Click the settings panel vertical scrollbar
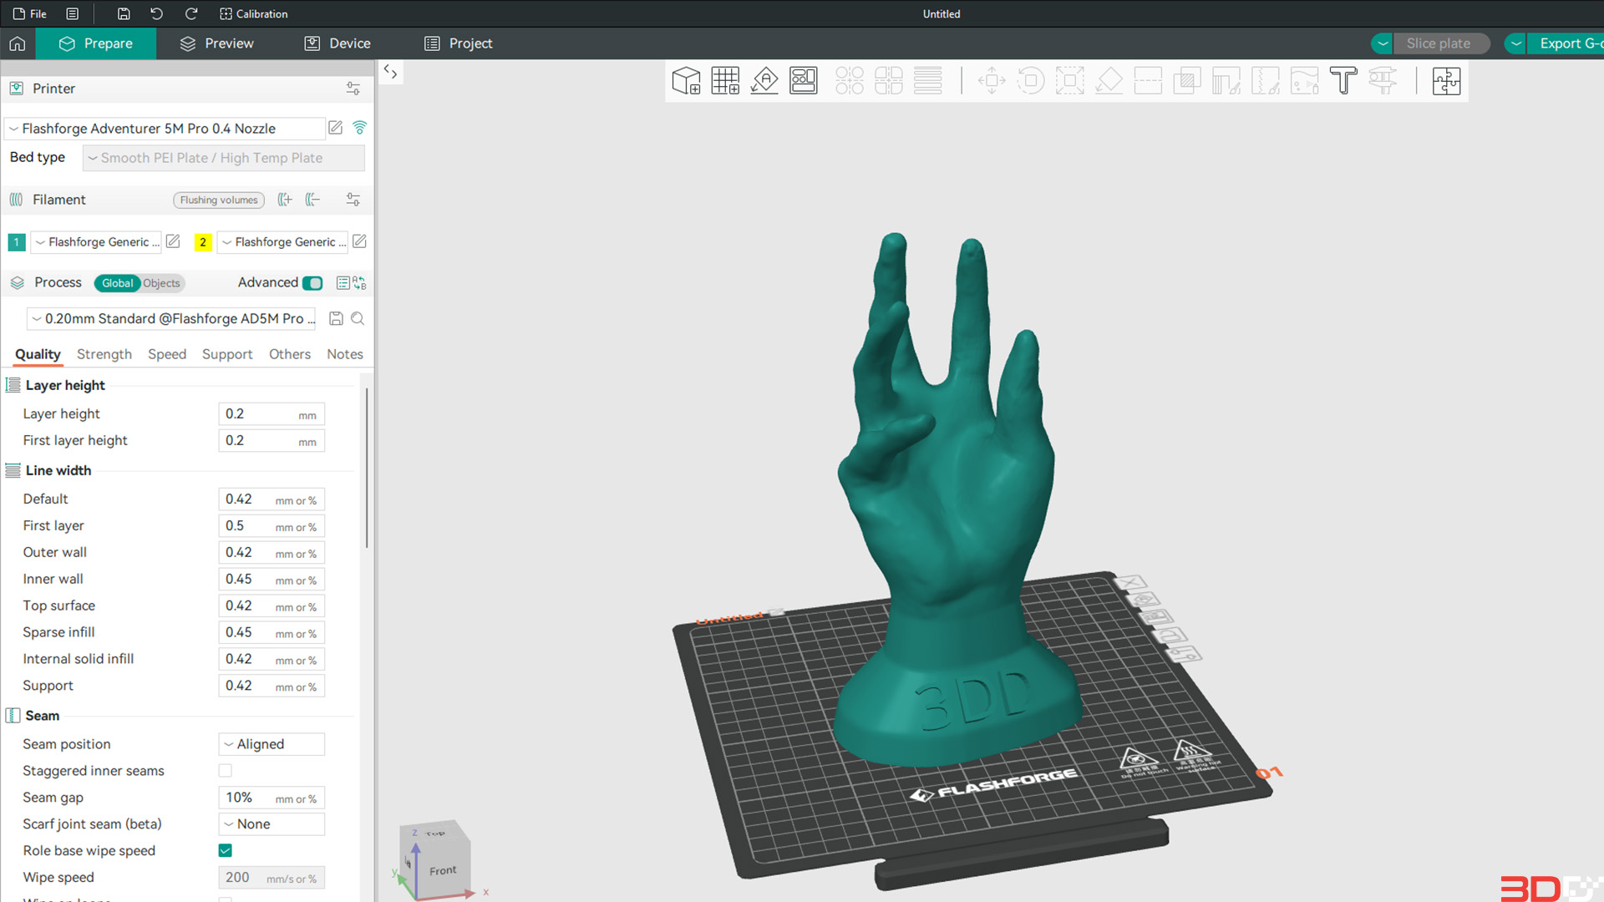1604x902 pixels. pos(367,468)
